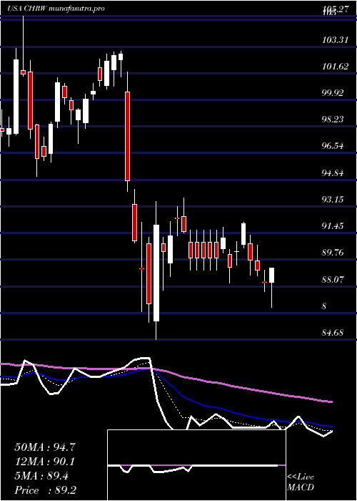Click the last white candlestick on the chart
The image size is (357, 501).
[x=271, y=275]
